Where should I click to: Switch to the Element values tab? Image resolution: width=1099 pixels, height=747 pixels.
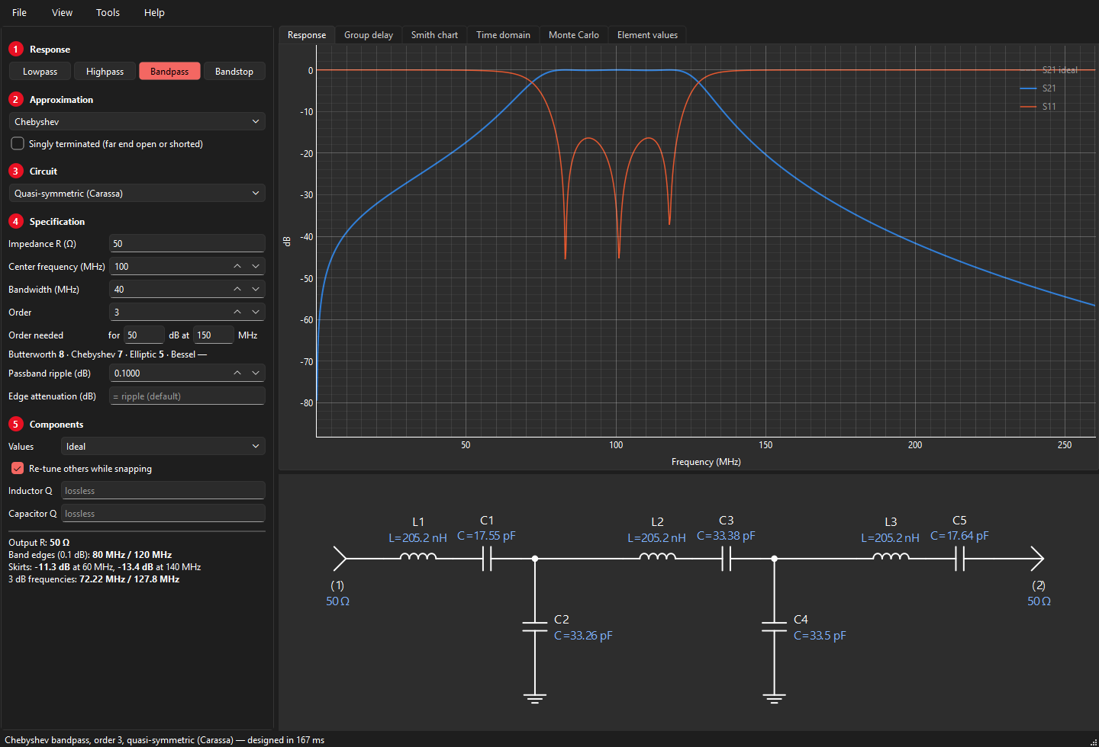coord(647,35)
